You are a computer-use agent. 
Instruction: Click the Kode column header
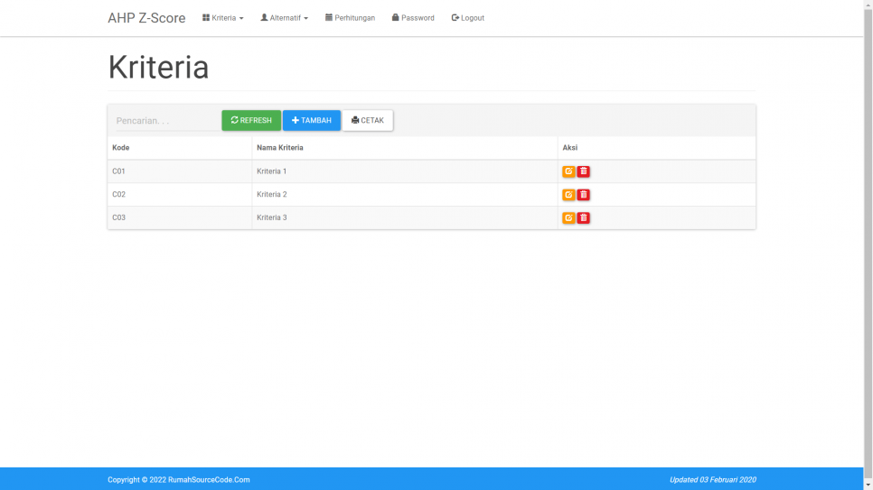pyautogui.click(x=121, y=148)
